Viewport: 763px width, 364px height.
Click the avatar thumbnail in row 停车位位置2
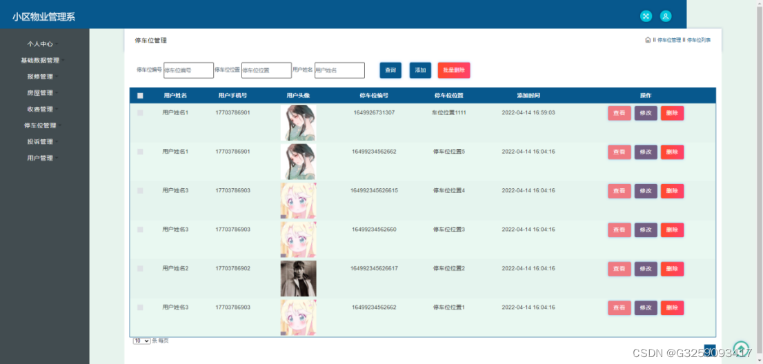(298, 278)
